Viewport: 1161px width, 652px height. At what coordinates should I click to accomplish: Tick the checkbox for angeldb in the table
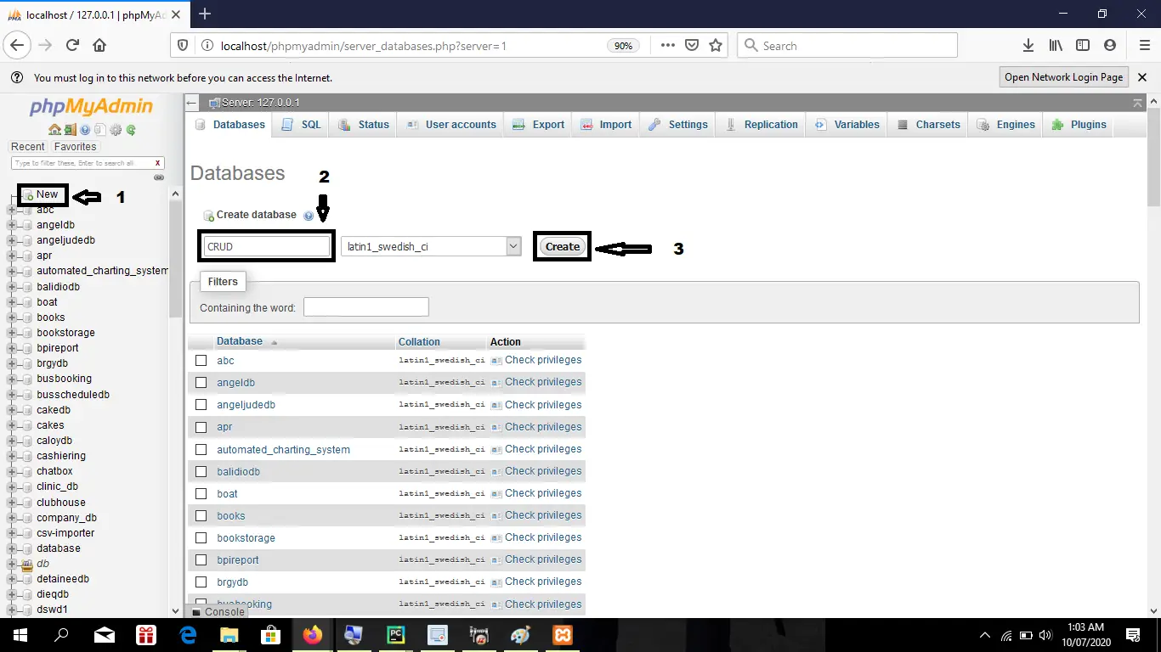pyautogui.click(x=201, y=382)
